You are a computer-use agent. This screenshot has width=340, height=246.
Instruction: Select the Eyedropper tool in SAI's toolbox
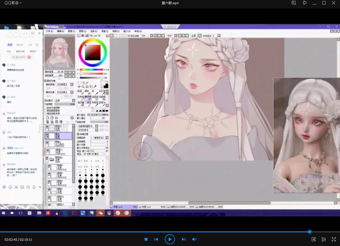point(94,87)
